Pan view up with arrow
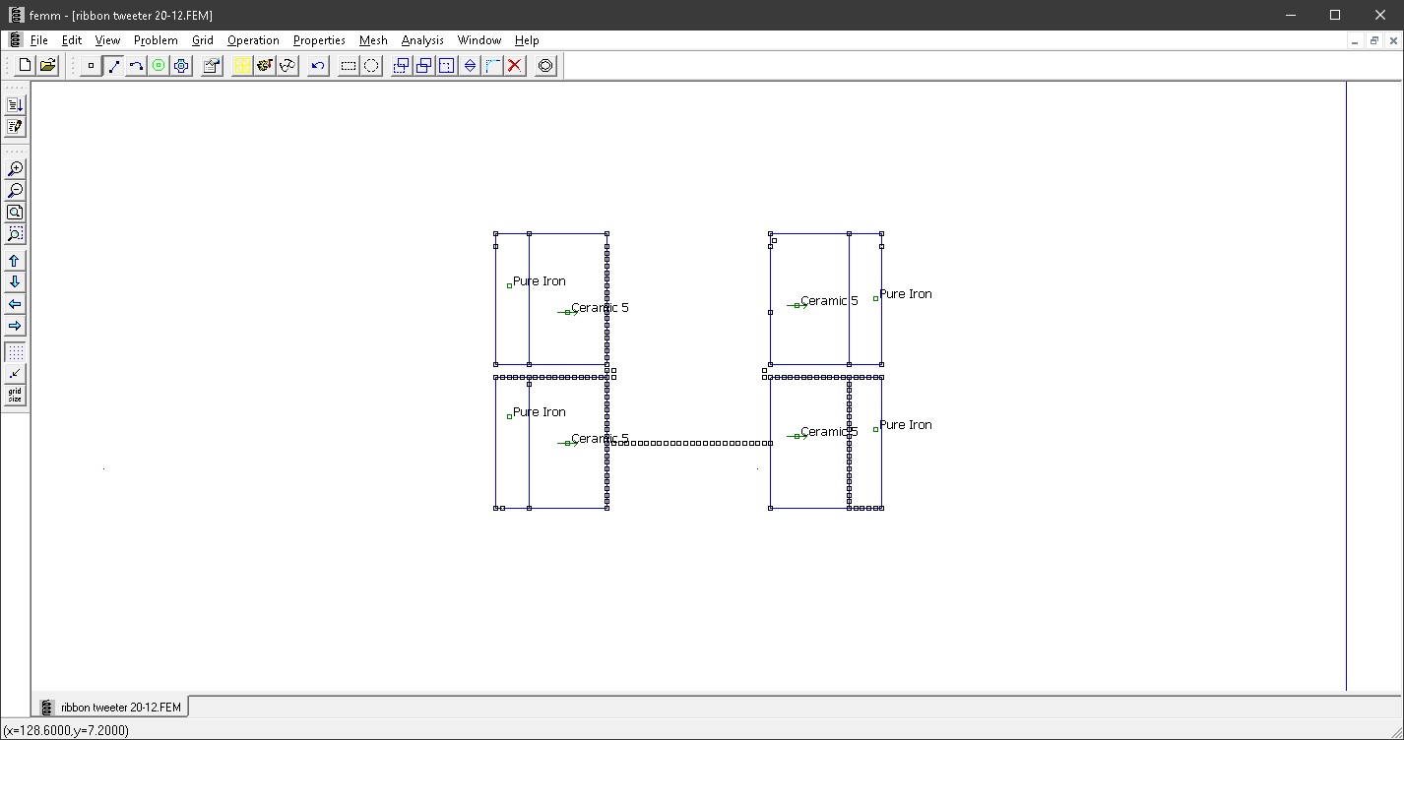The image size is (1404, 802). 15,261
